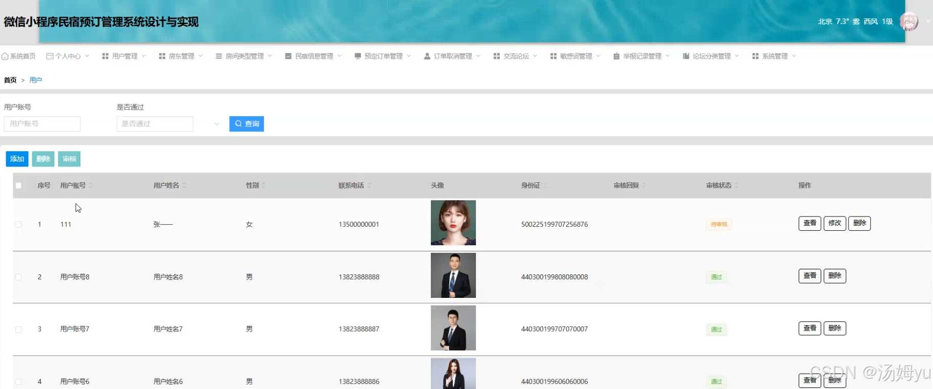The width and height of the screenshot is (933, 389).
Task: Tick the select-all checkbox in table header
Action: point(18,185)
